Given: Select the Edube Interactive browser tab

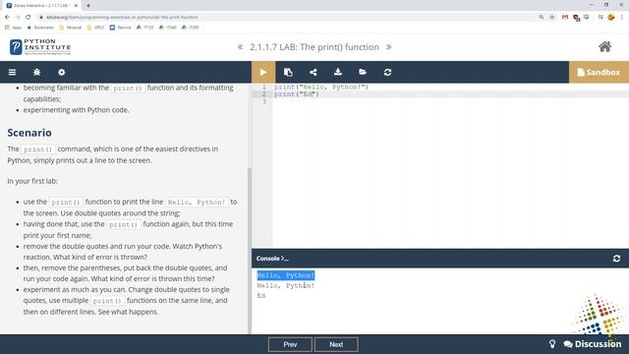Looking at the screenshot, I should (41, 6).
